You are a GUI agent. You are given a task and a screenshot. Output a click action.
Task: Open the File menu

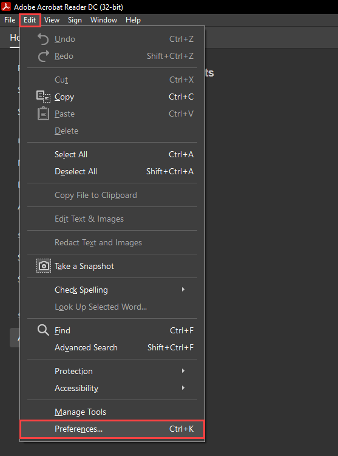pyautogui.click(x=10, y=20)
